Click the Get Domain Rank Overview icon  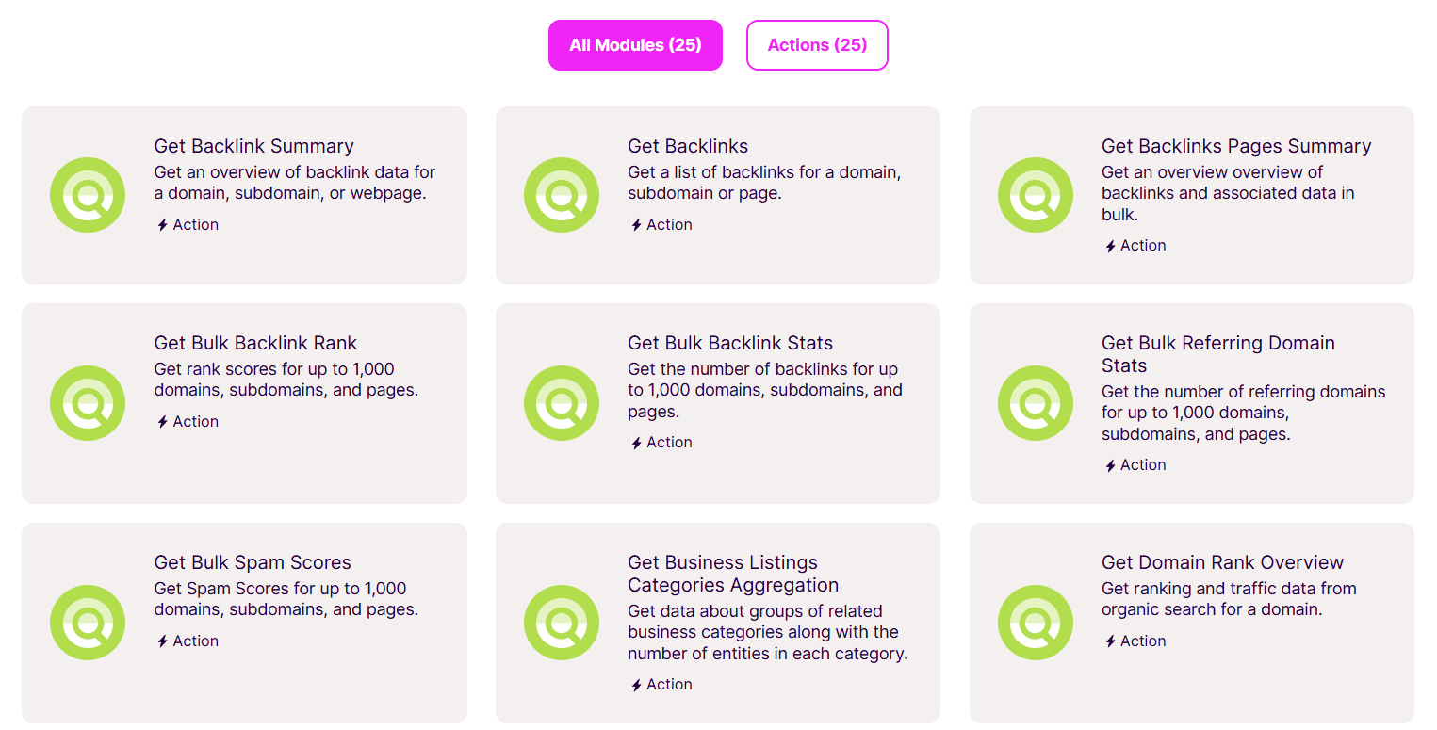click(x=1036, y=623)
